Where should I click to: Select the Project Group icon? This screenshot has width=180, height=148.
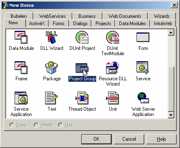(x=82, y=68)
